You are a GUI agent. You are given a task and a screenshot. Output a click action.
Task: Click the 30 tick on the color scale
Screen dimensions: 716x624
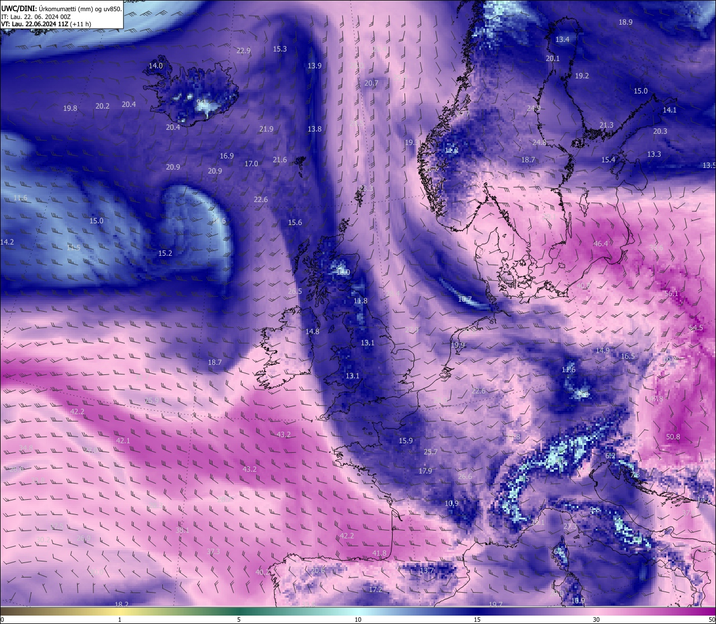click(596, 620)
